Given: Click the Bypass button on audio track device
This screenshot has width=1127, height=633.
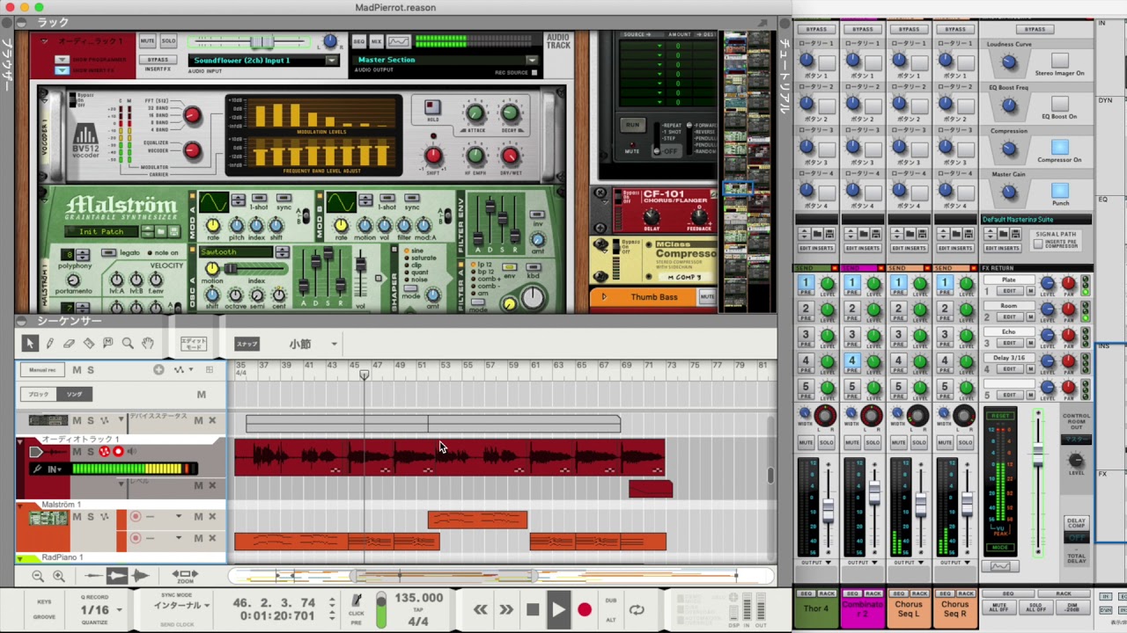Looking at the screenshot, I should pos(158,60).
